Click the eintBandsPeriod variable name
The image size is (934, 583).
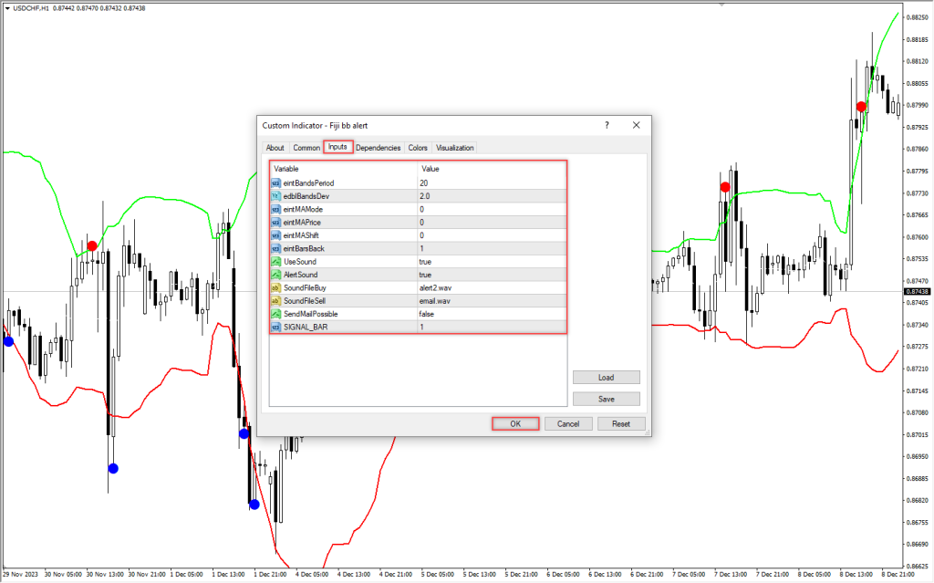[x=308, y=183]
